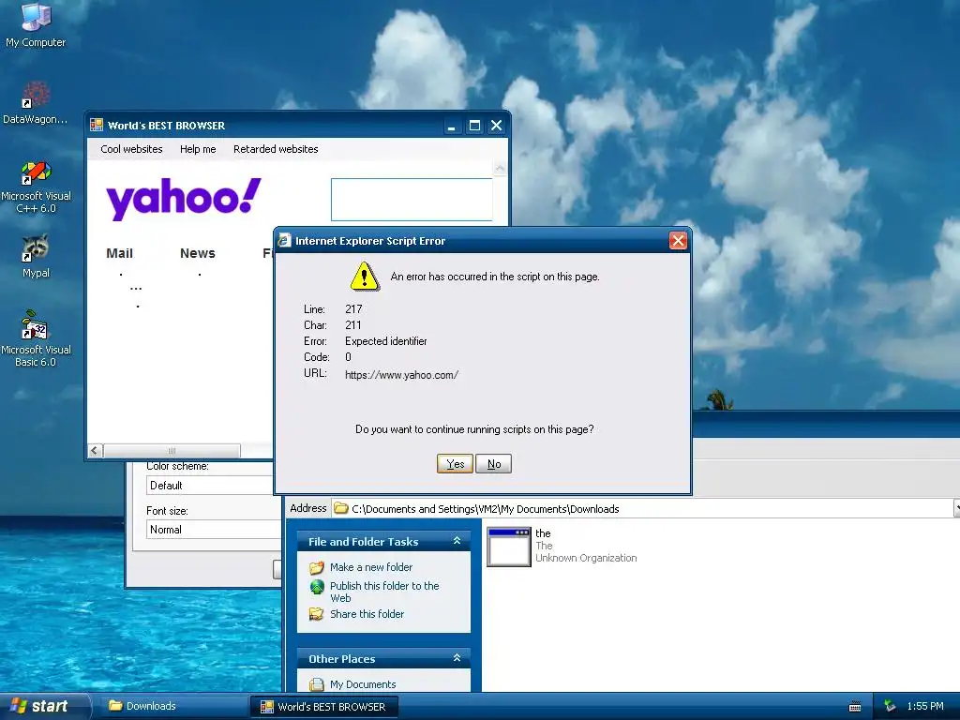Open My Documents link in Other Places

(363, 683)
